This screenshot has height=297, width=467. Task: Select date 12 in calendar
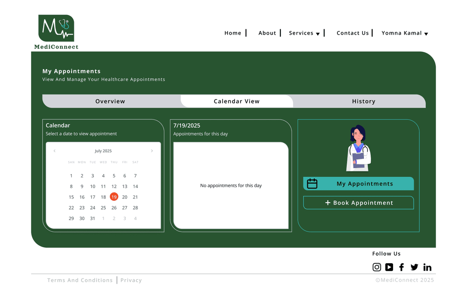coord(114,186)
